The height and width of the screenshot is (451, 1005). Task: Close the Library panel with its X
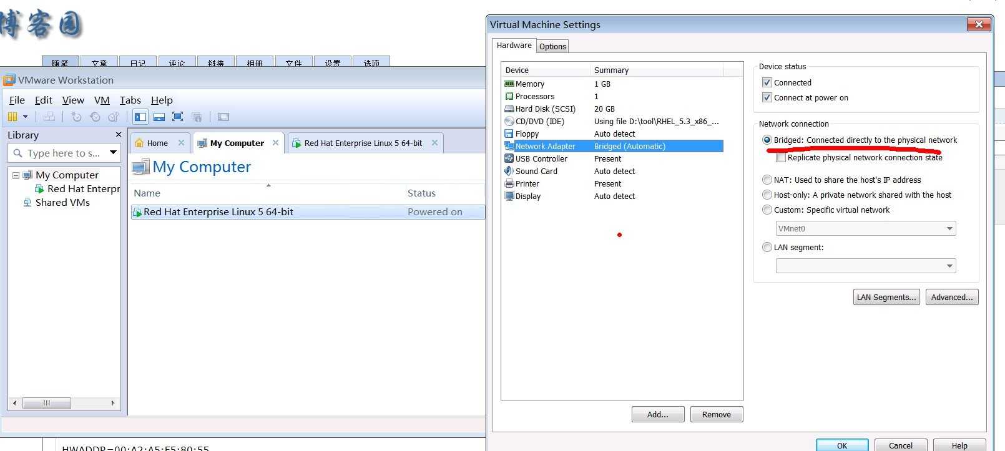tap(119, 135)
